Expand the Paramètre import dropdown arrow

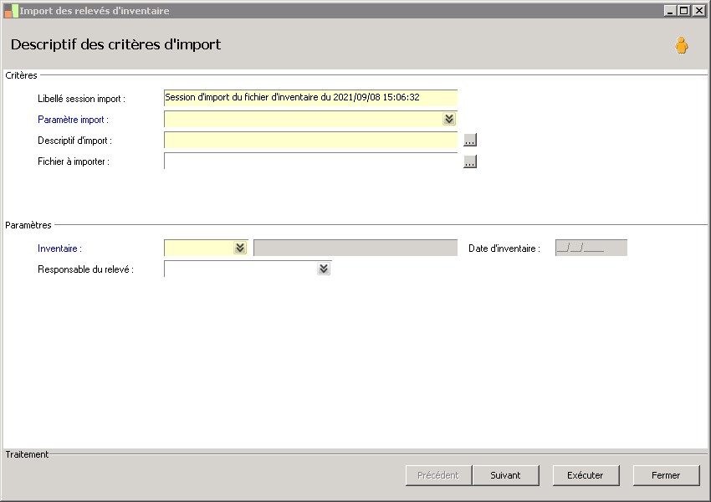(449, 120)
